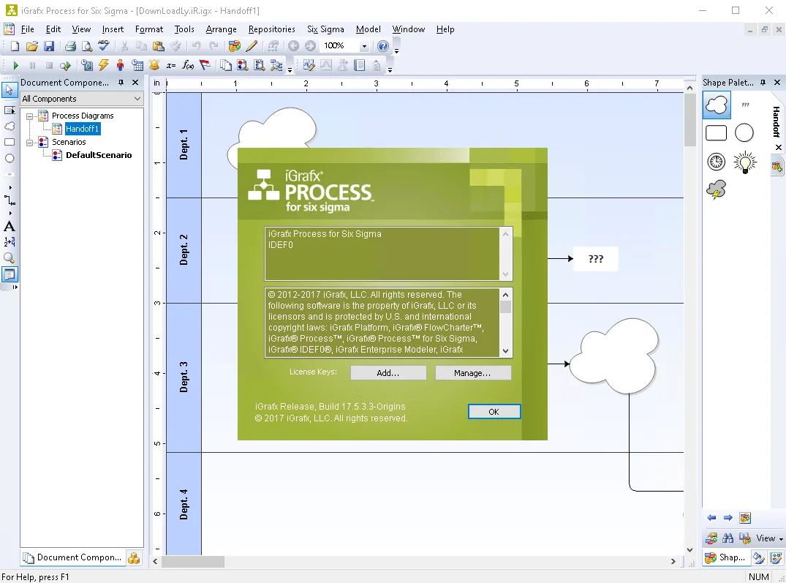Pick the circle shape in palette

pos(744,133)
